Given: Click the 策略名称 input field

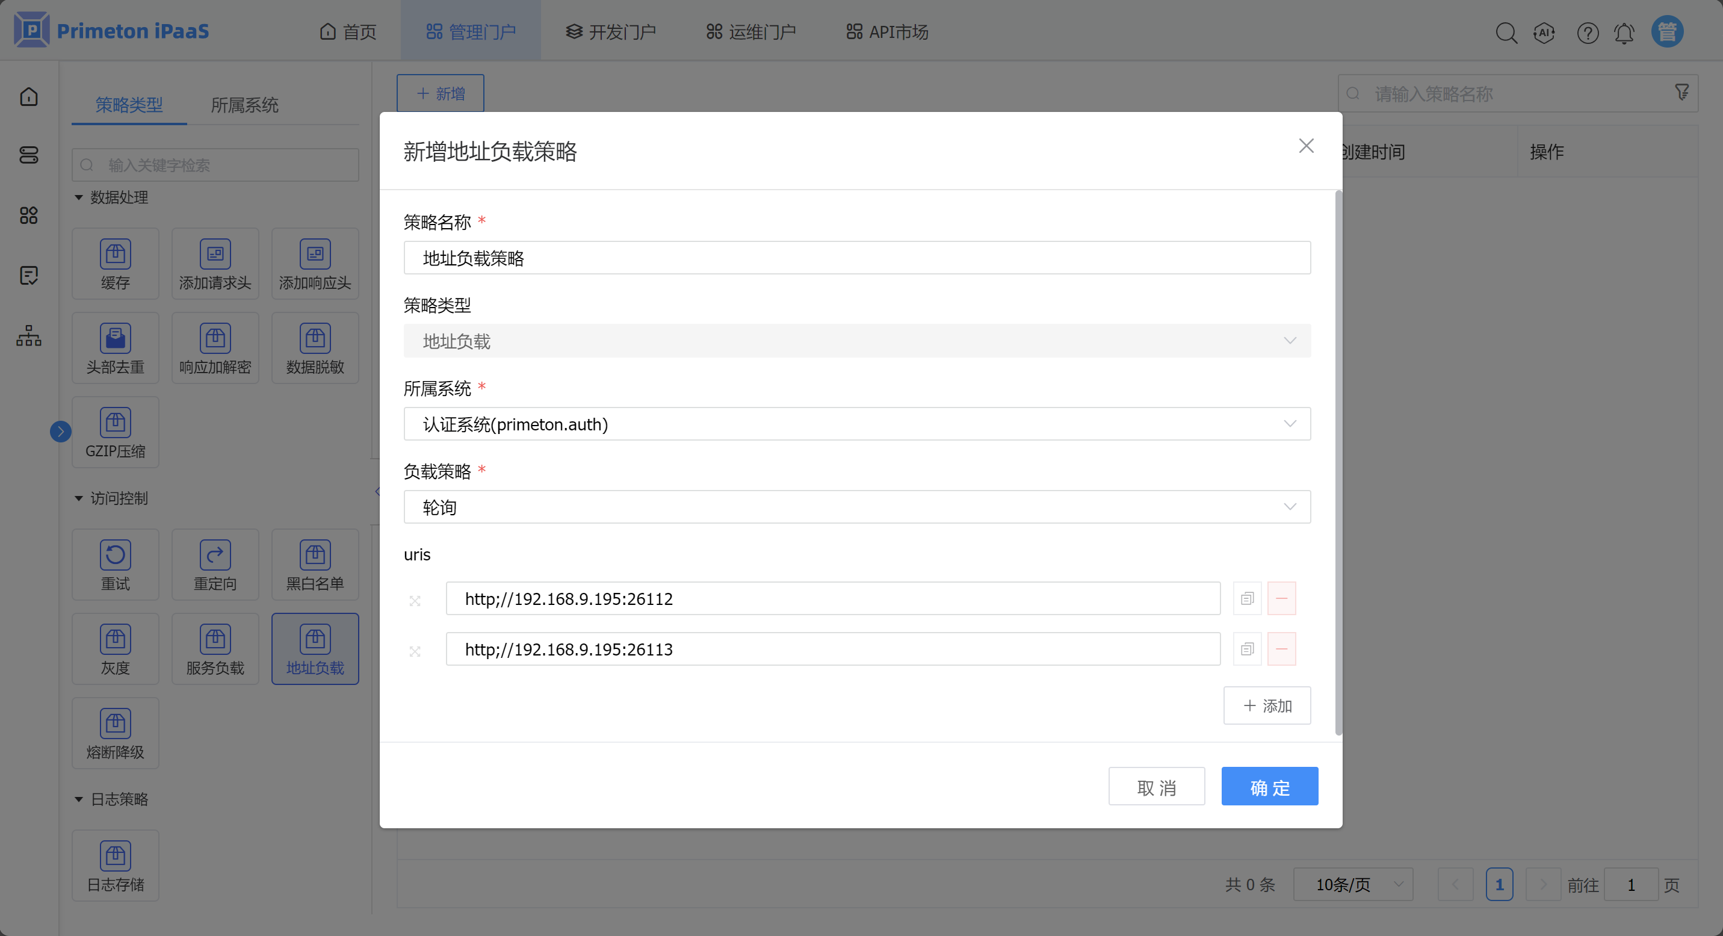Looking at the screenshot, I should pyautogui.click(x=856, y=258).
